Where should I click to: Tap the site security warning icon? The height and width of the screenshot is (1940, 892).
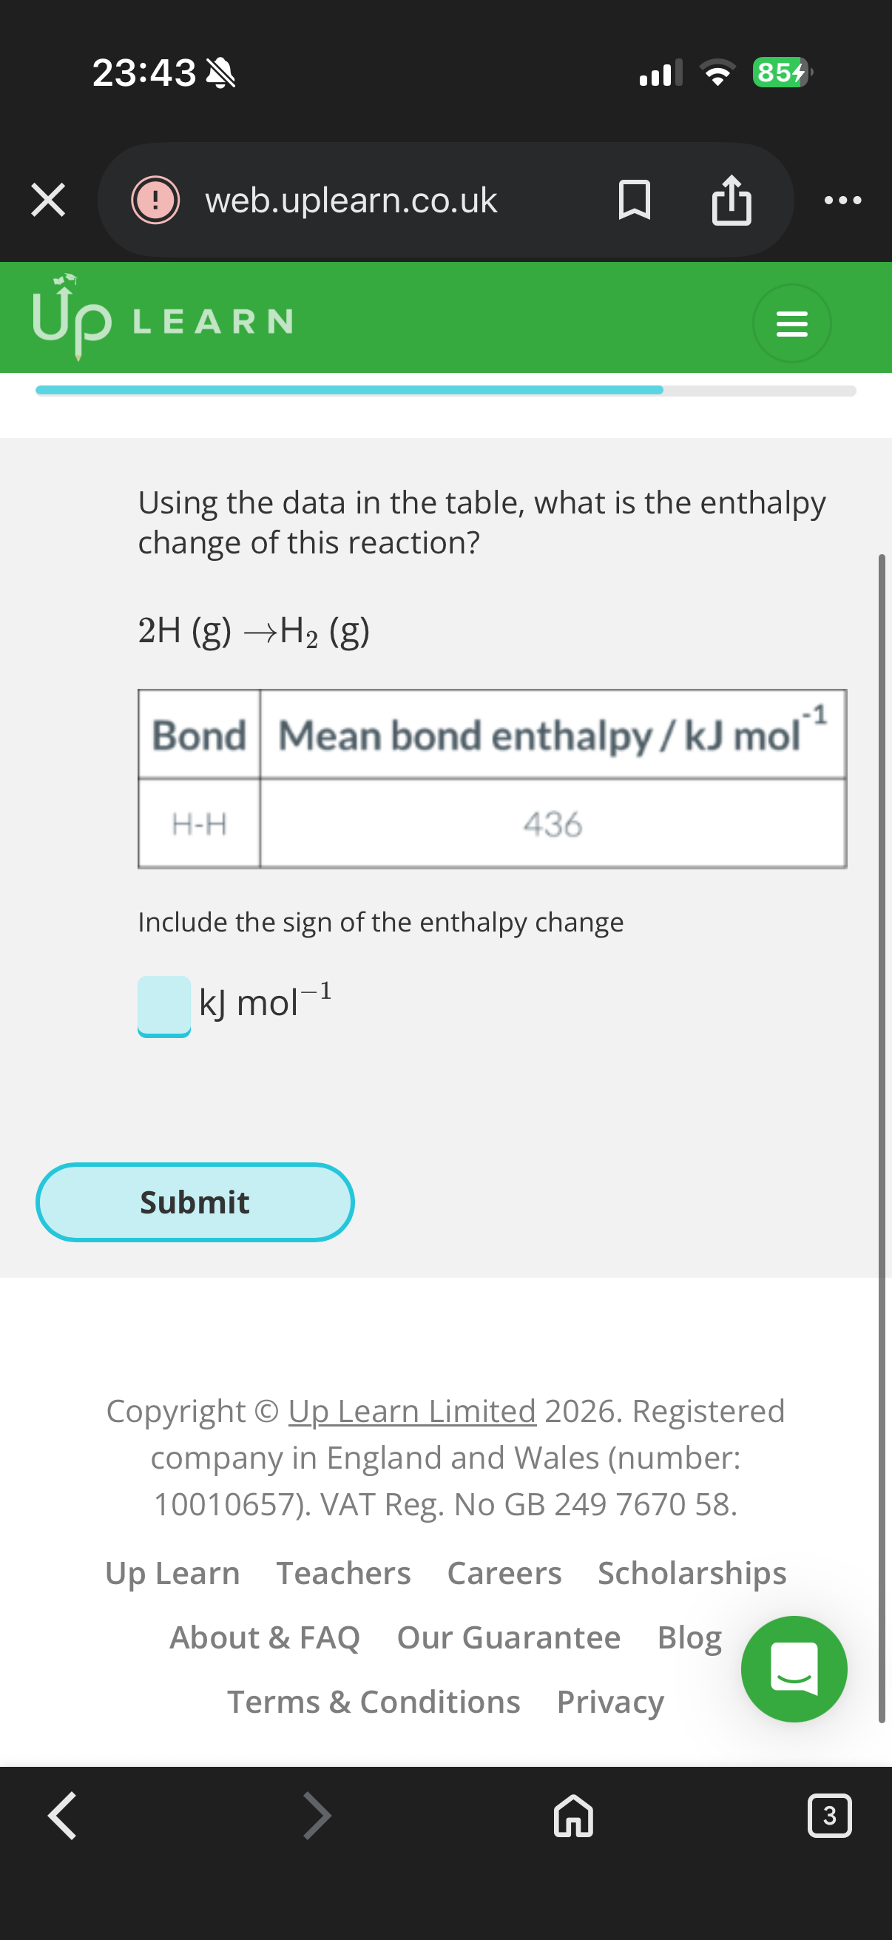pos(155,201)
